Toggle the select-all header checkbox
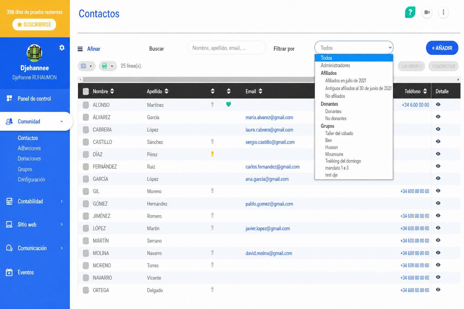 coord(86,91)
